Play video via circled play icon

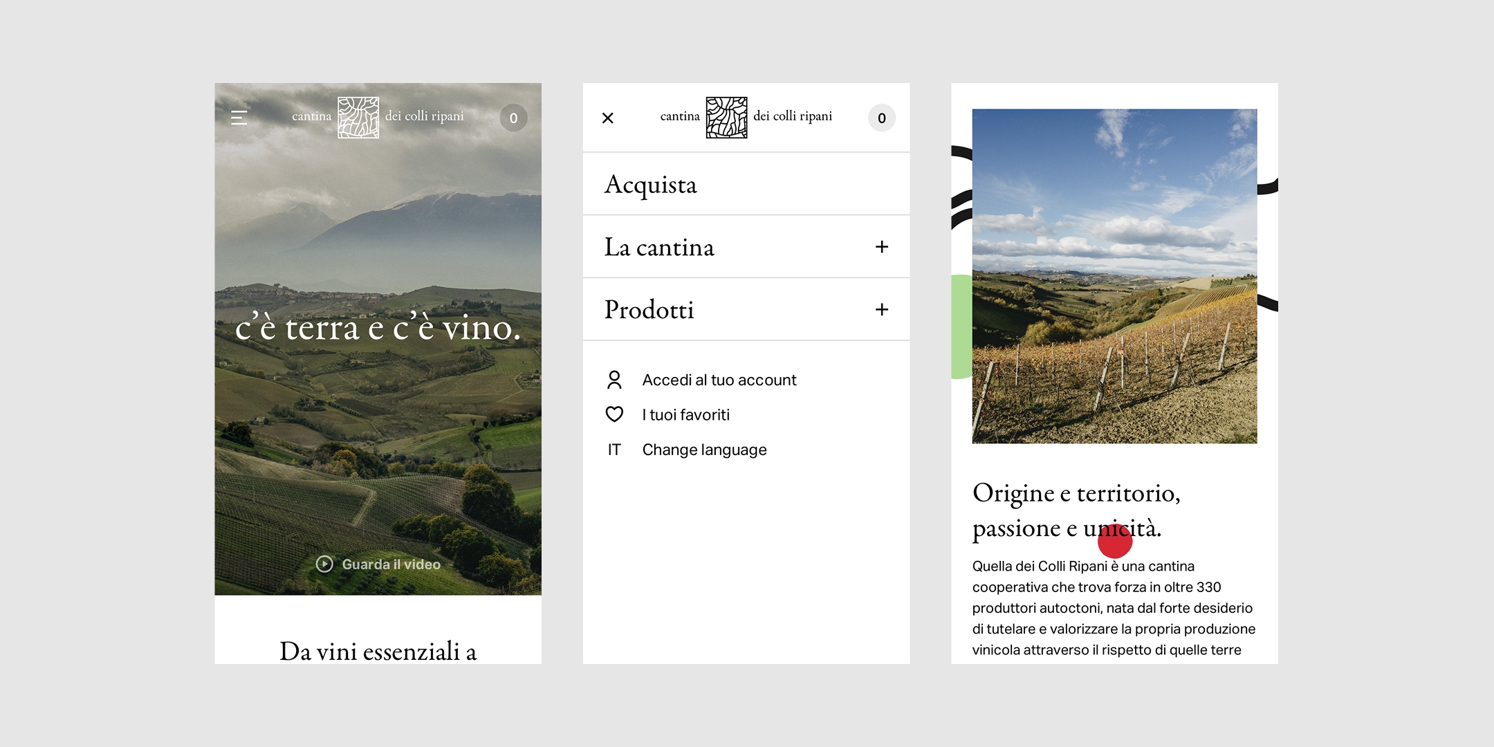pyautogui.click(x=324, y=564)
